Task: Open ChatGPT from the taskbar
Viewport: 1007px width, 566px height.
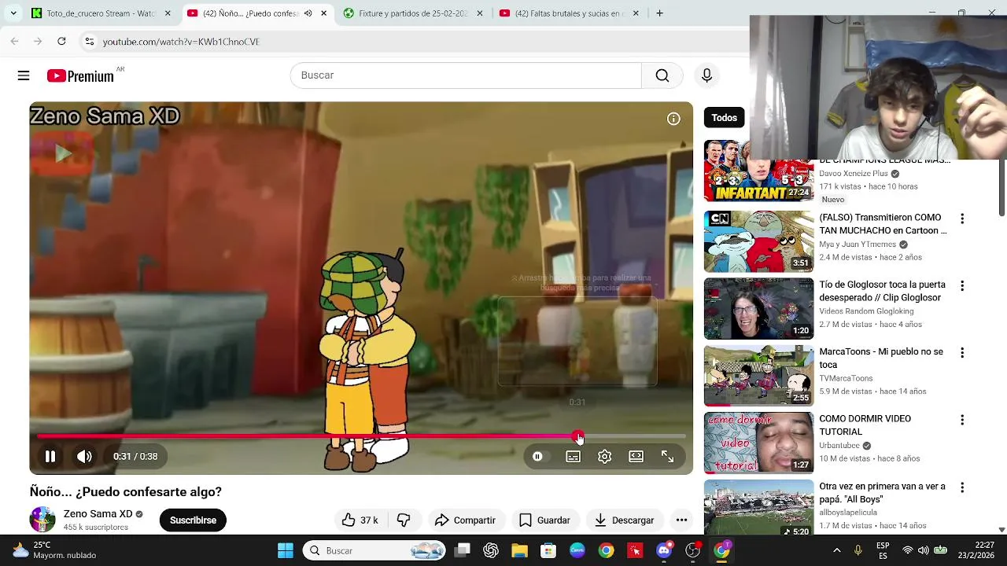Action: click(x=491, y=550)
